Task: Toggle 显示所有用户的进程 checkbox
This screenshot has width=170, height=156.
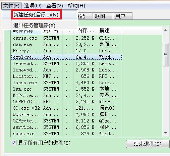Action: click(x=14, y=143)
